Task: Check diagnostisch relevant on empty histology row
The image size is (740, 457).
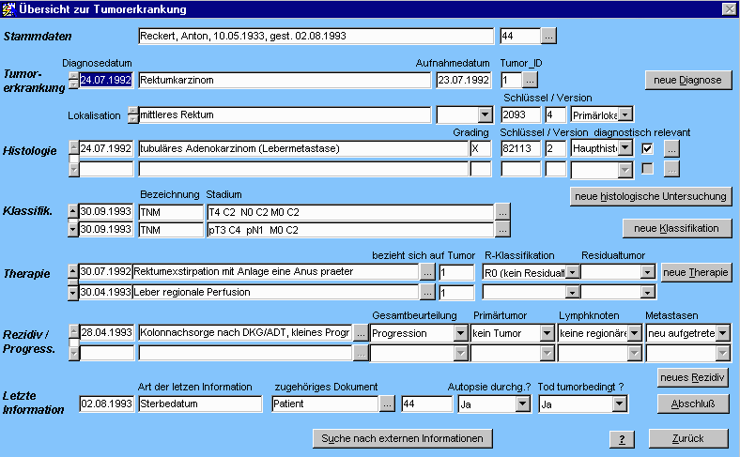Action: pyautogui.click(x=647, y=169)
